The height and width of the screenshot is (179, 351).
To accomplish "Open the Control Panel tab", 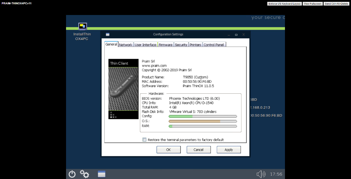I will coord(214,45).
